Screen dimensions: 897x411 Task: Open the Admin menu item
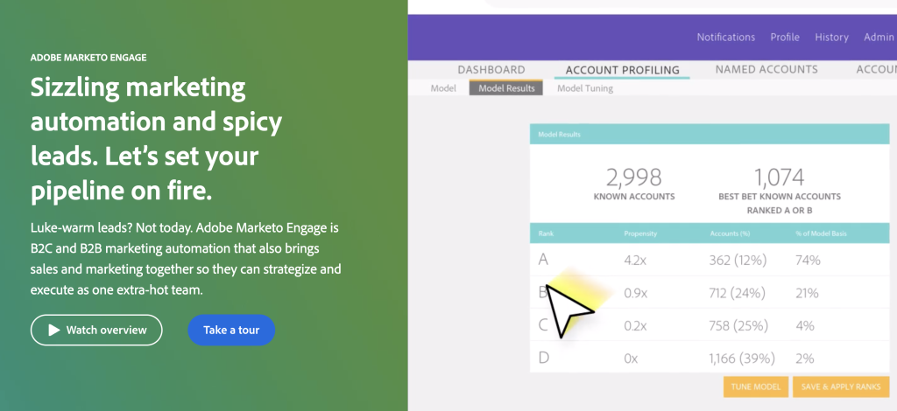tap(879, 37)
